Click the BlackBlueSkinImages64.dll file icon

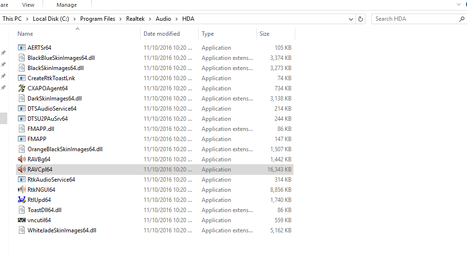click(x=21, y=57)
